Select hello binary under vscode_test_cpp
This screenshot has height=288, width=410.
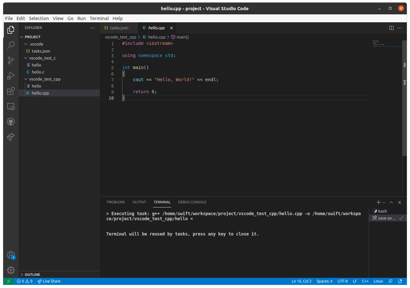(59, 86)
